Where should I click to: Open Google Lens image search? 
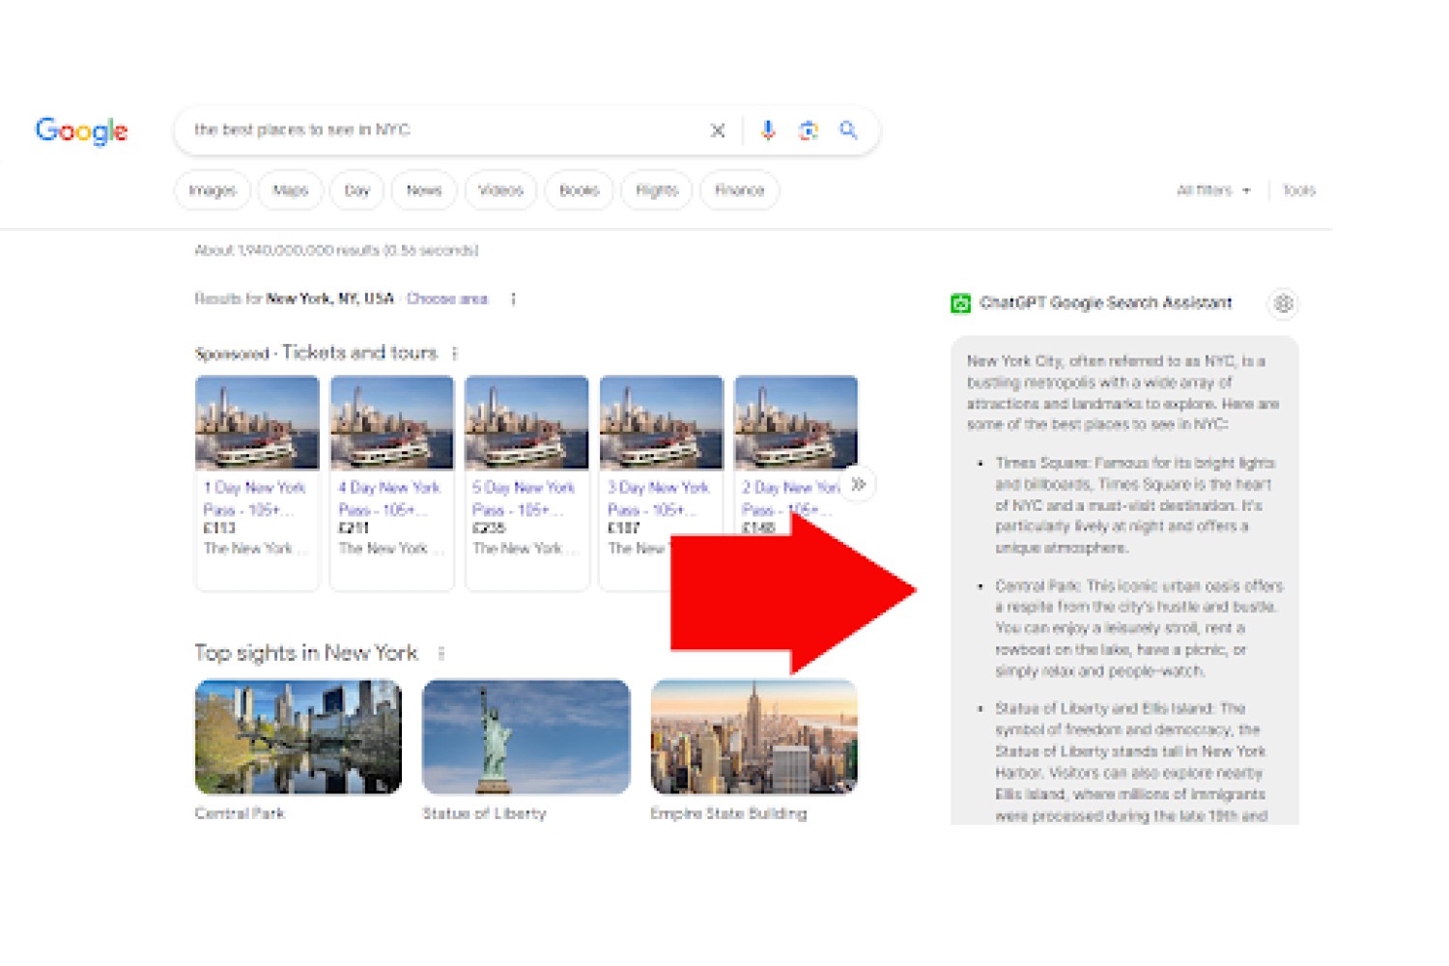[x=809, y=130]
